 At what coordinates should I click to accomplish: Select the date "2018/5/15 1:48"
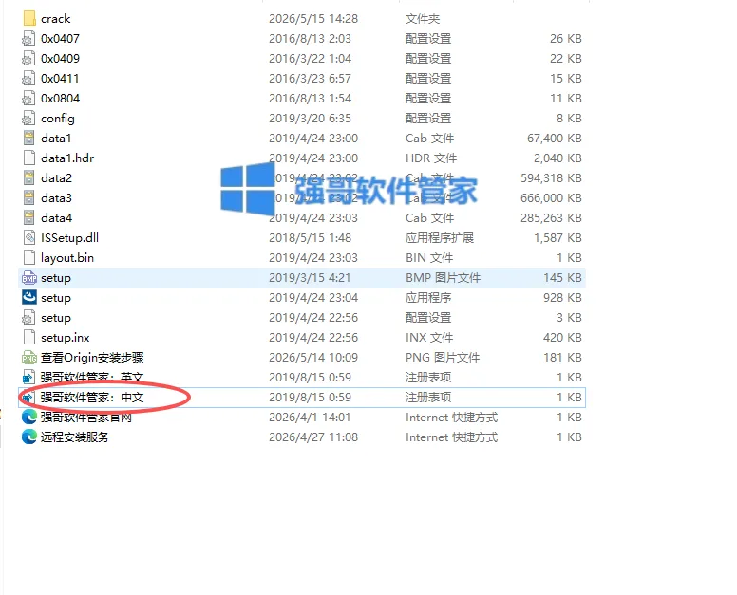click(310, 237)
